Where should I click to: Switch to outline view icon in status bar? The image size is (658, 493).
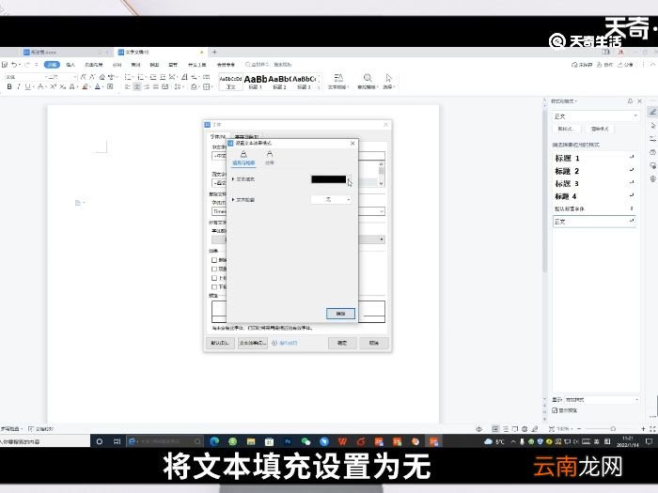(x=506, y=429)
